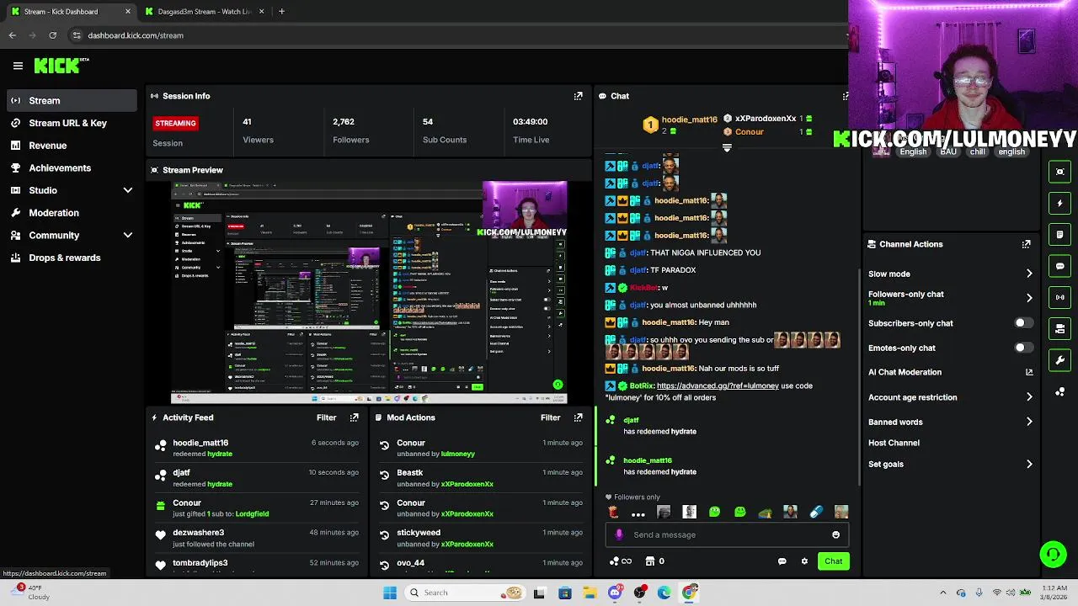
Task: Toggle Emotes-only chat switch
Action: tap(1023, 348)
